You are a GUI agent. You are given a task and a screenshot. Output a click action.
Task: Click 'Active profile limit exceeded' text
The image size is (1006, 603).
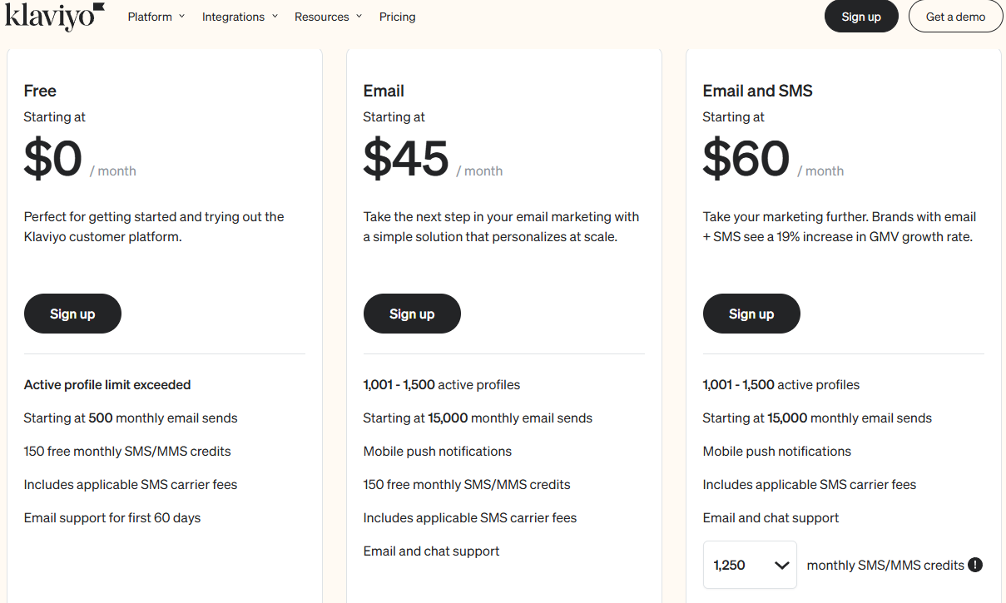(107, 384)
